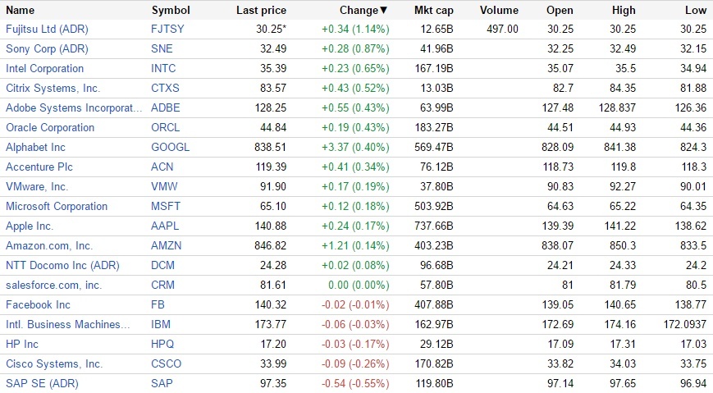This screenshot has height=393, width=713.
Task: Open the Fujitsu Ltd (ADR) link
Action: point(45,29)
